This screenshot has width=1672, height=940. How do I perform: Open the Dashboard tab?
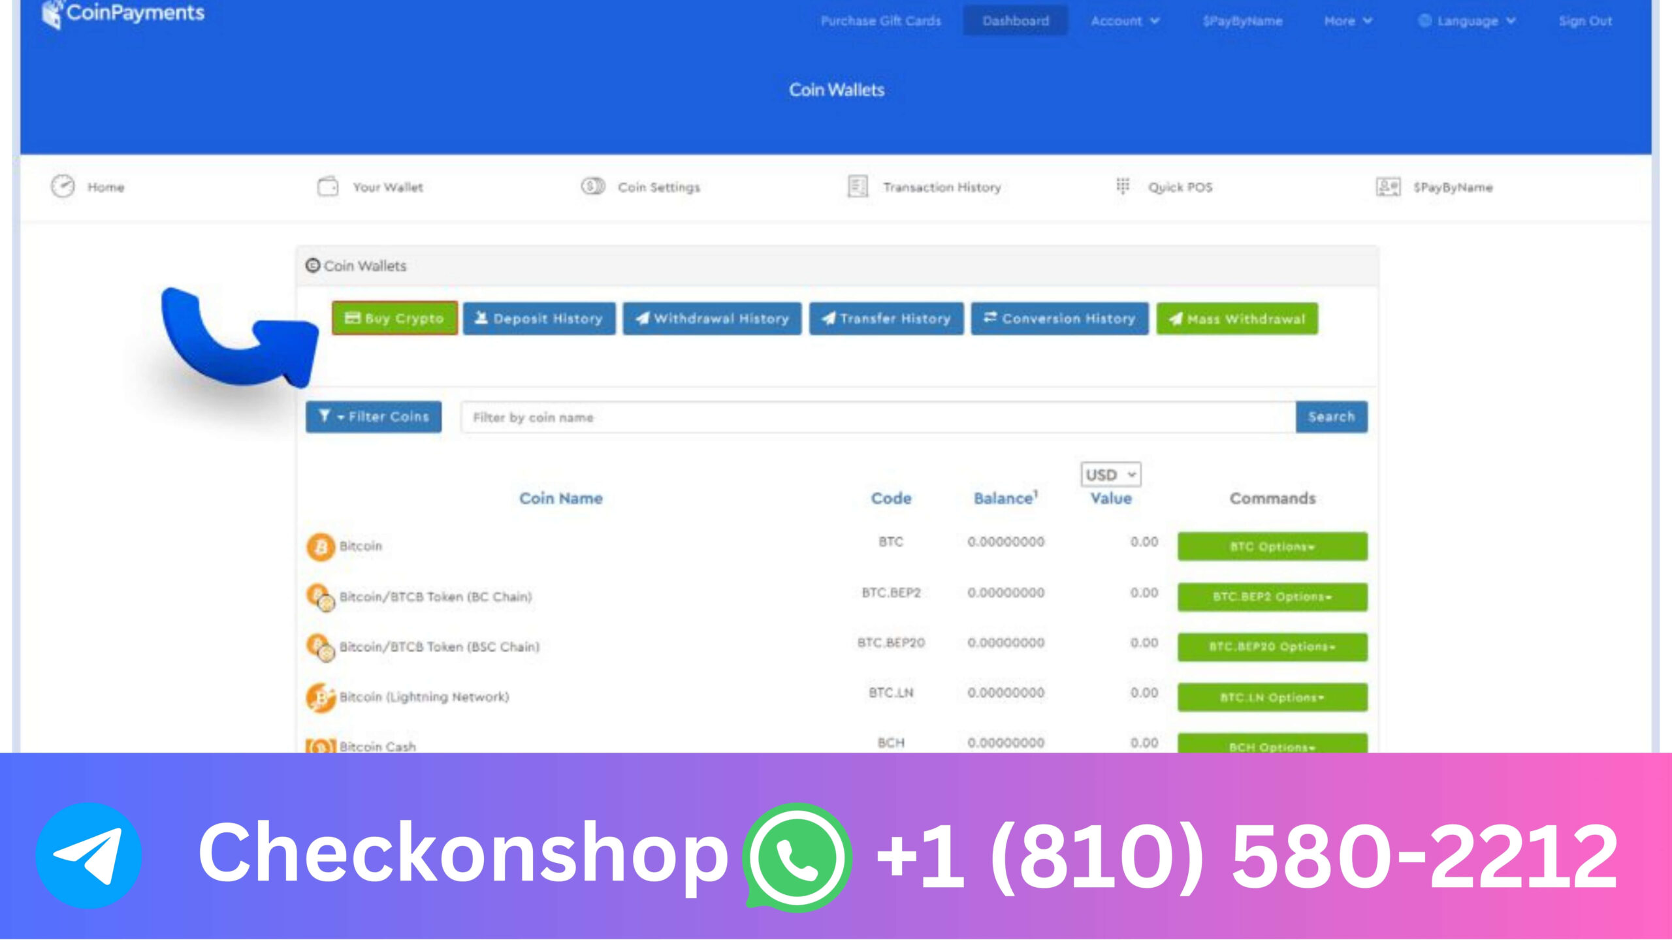tap(1014, 21)
